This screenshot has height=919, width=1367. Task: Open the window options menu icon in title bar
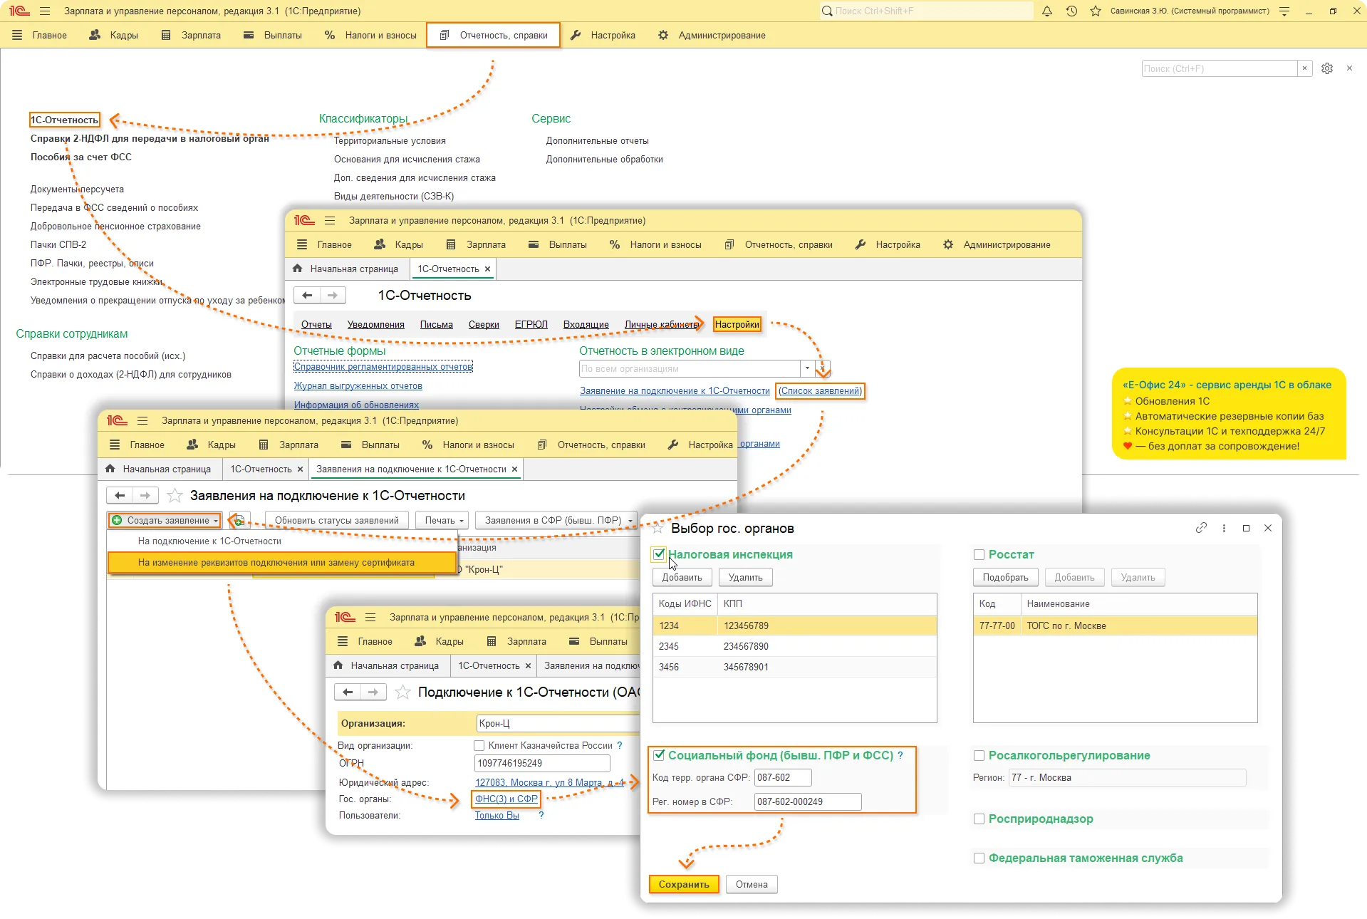(x=1284, y=11)
